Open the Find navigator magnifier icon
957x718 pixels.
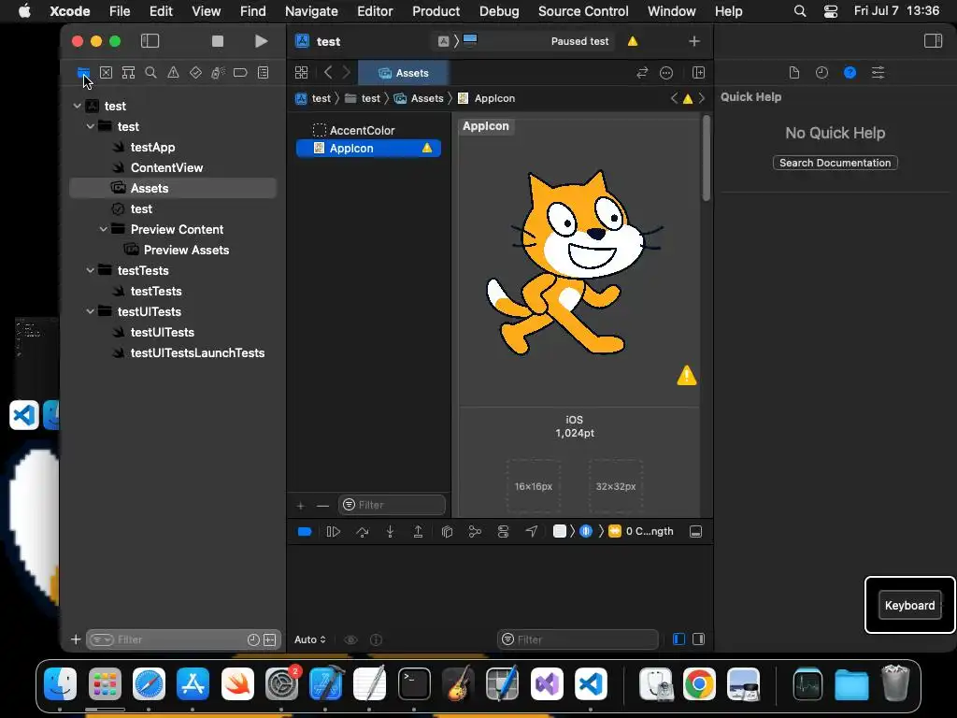pyautogui.click(x=150, y=73)
